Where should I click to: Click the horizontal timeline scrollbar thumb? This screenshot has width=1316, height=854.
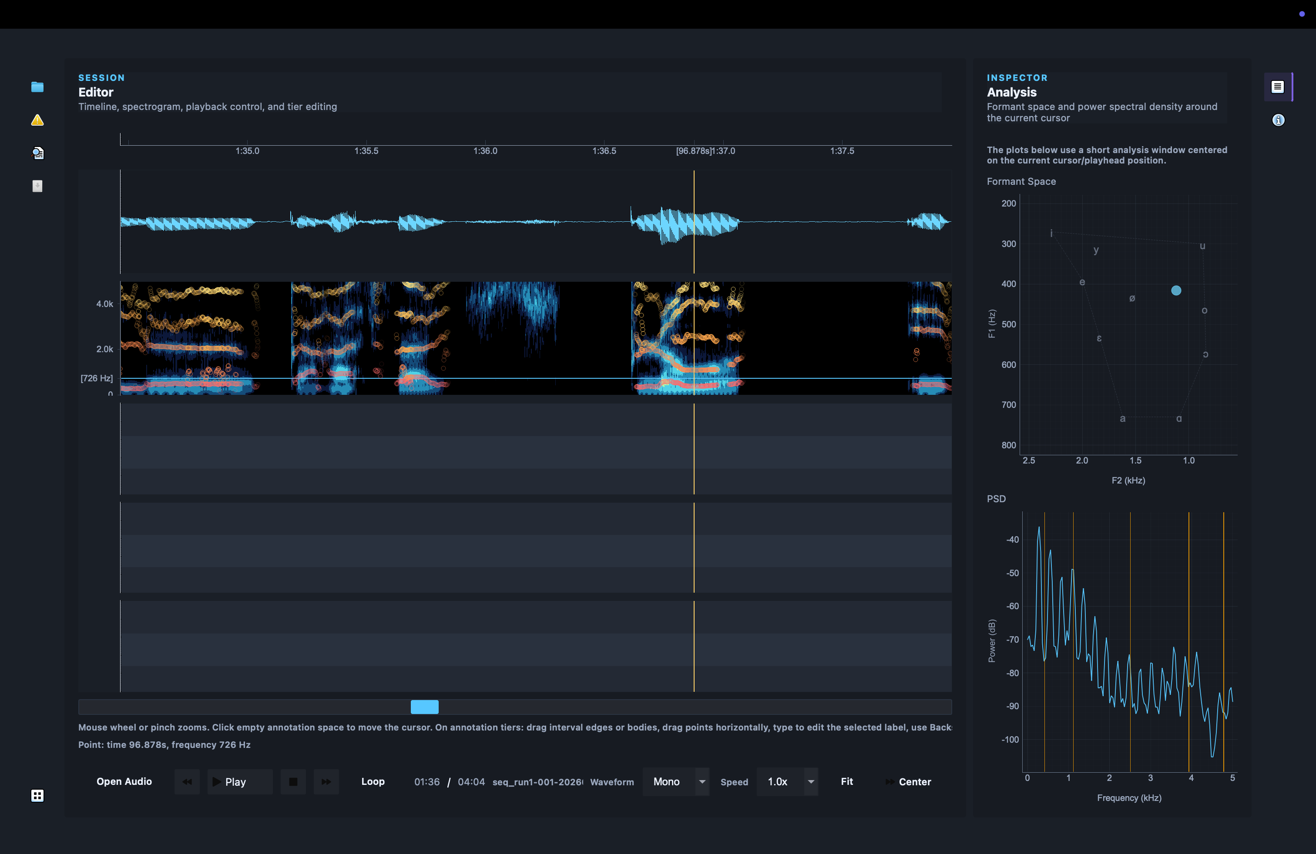(x=425, y=707)
